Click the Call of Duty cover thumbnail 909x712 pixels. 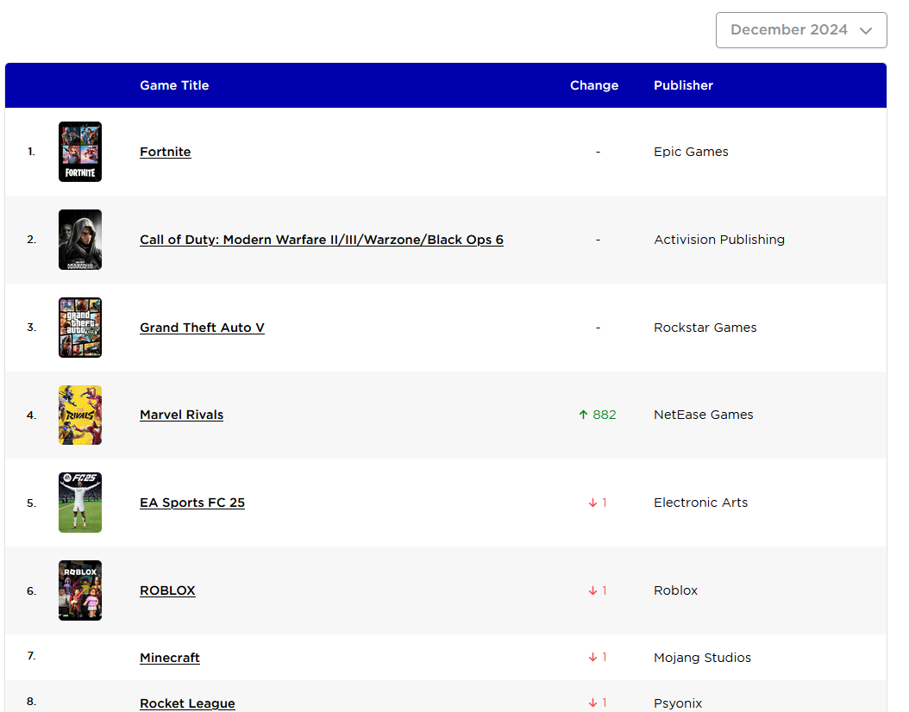(x=80, y=240)
